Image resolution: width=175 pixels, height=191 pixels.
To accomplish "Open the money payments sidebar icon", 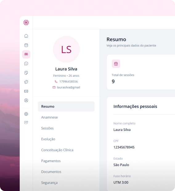I will [x=26, y=91].
